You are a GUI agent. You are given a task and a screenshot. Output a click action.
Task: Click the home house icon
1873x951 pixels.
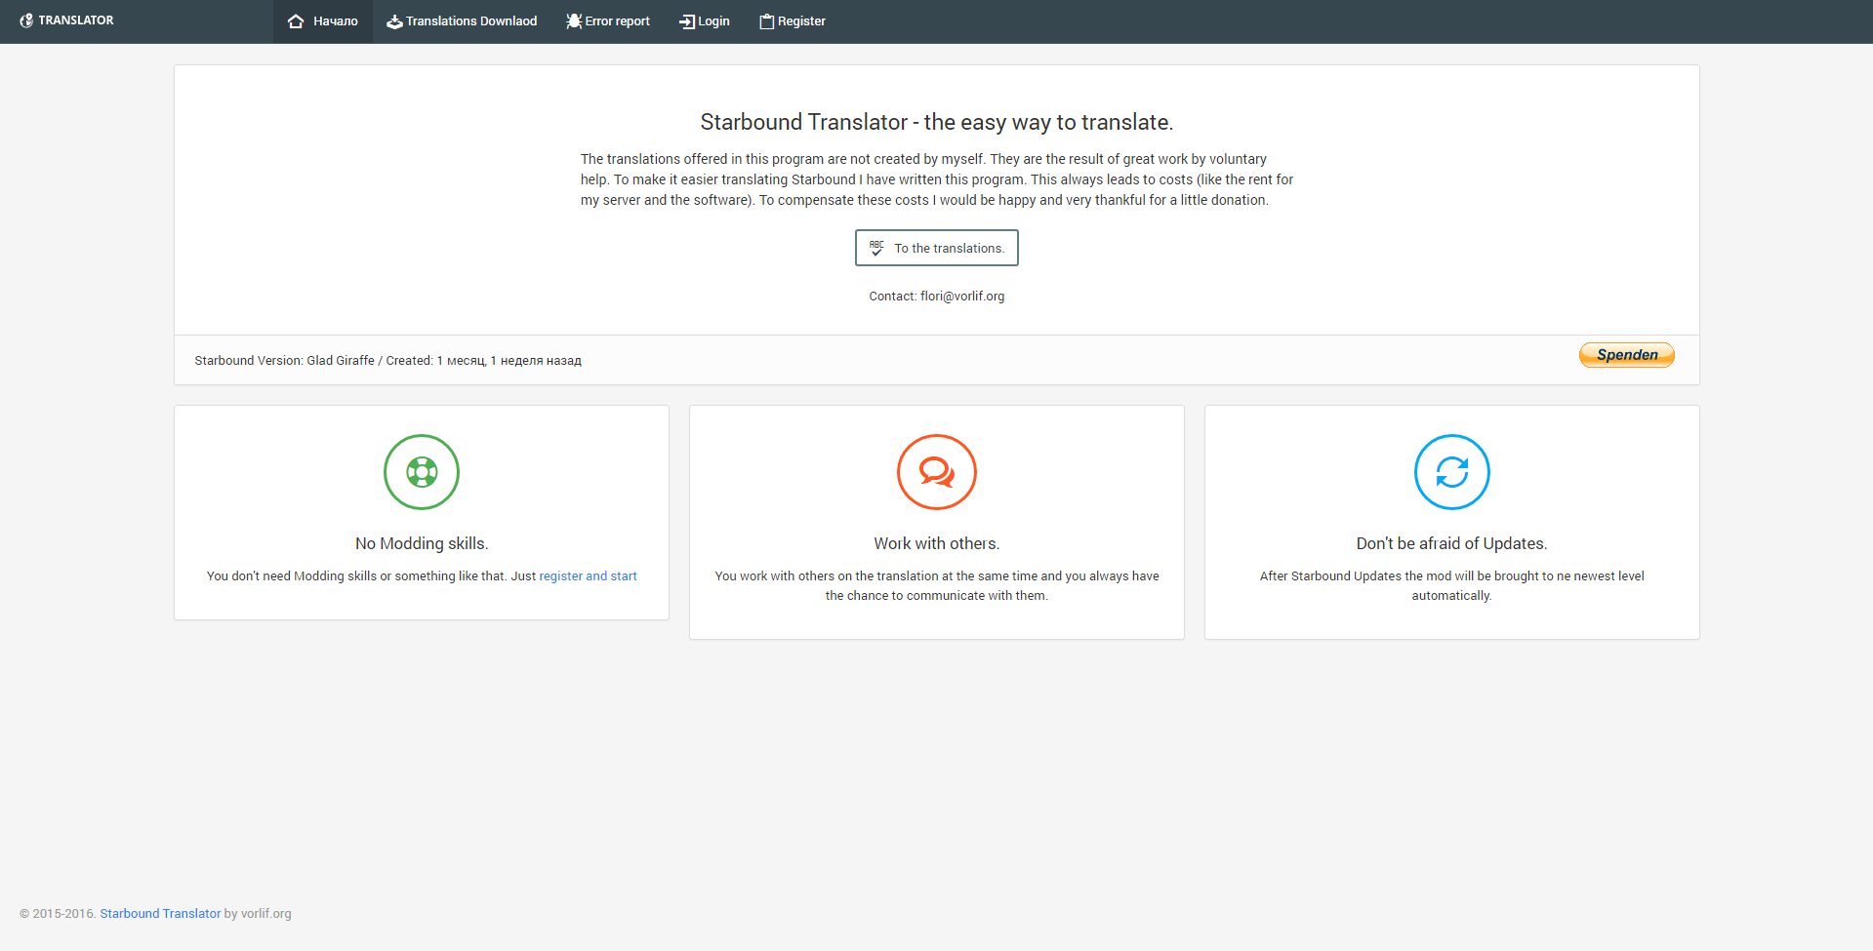(x=296, y=21)
